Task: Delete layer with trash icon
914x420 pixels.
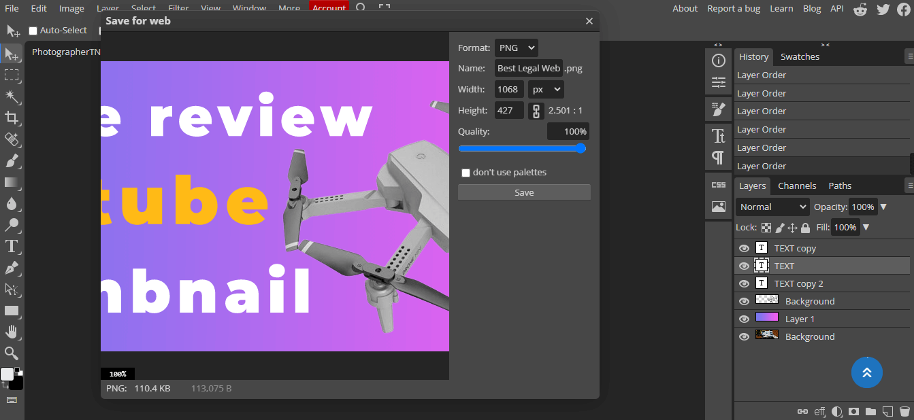Action: [904, 411]
